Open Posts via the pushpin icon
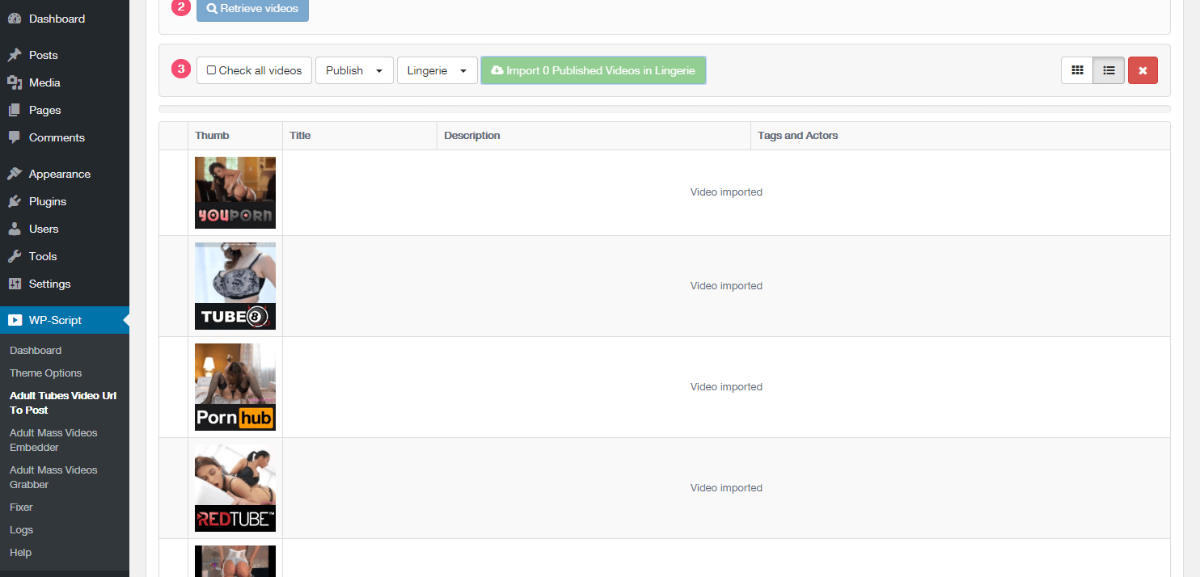The height and width of the screenshot is (577, 1200). pos(15,55)
